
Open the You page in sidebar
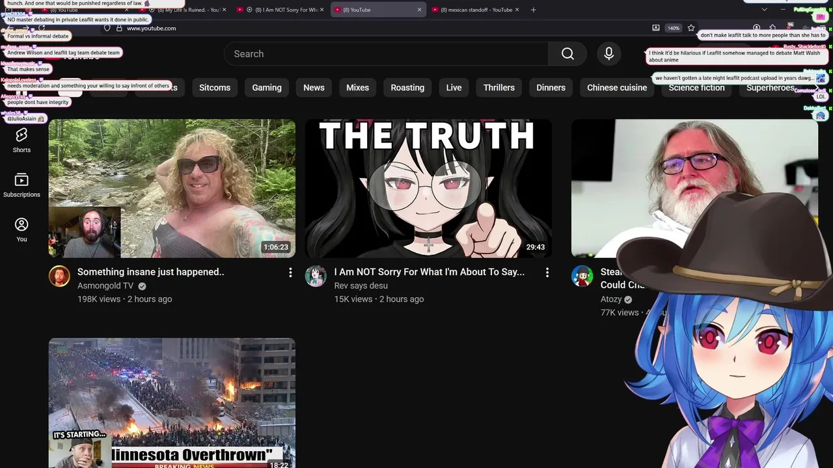tap(21, 229)
